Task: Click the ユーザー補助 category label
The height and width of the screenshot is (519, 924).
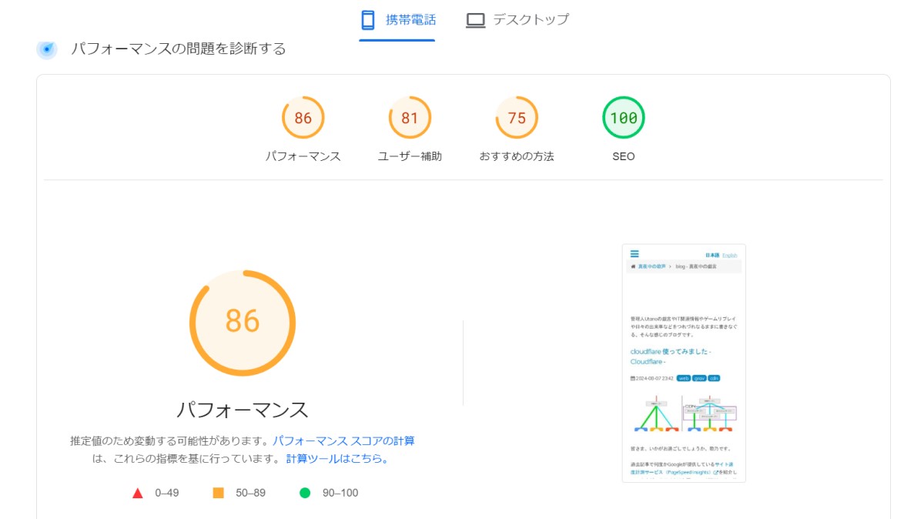Action: tap(410, 156)
